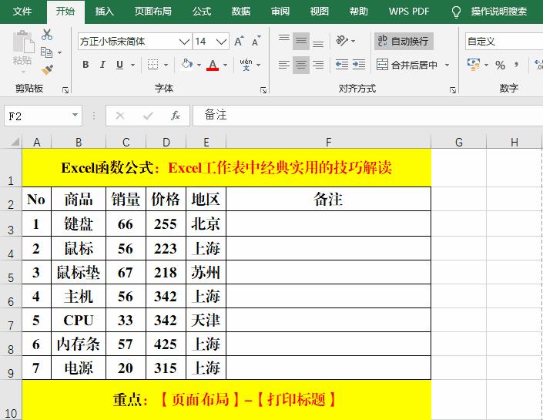The image size is (543, 420).
Task: Click the text Orientation icon
Action: [x=342, y=41]
